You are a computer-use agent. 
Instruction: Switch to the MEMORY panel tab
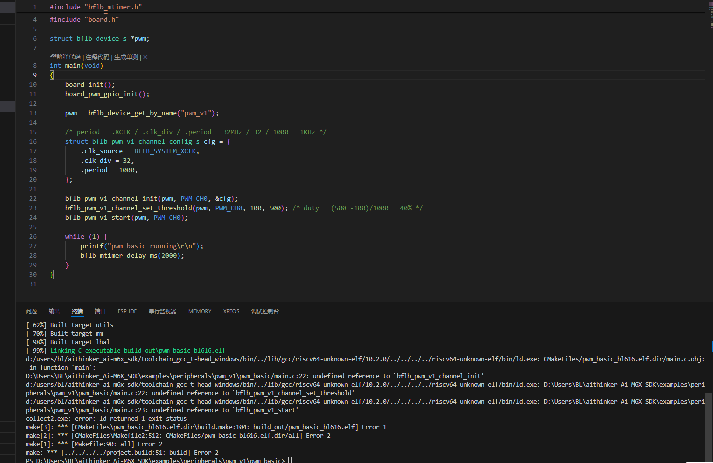pyautogui.click(x=200, y=311)
